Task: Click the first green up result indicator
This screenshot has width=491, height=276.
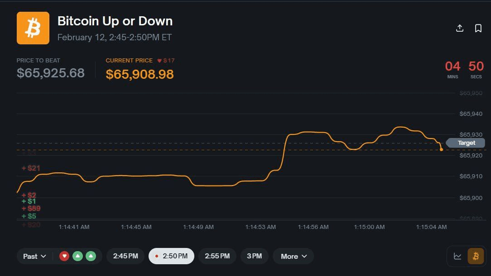Action: (77, 256)
